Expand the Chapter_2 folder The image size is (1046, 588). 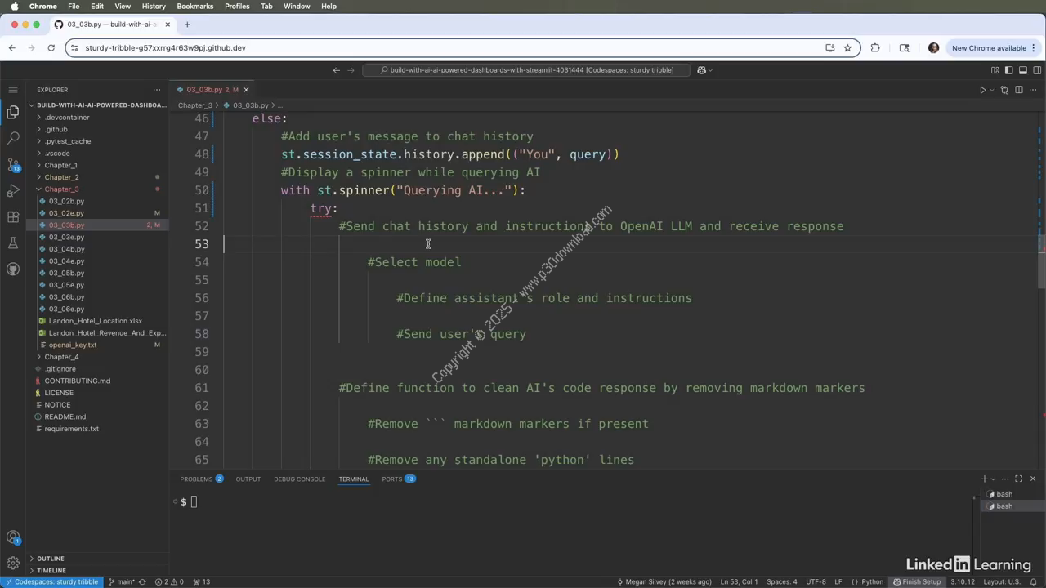[61, 177]
